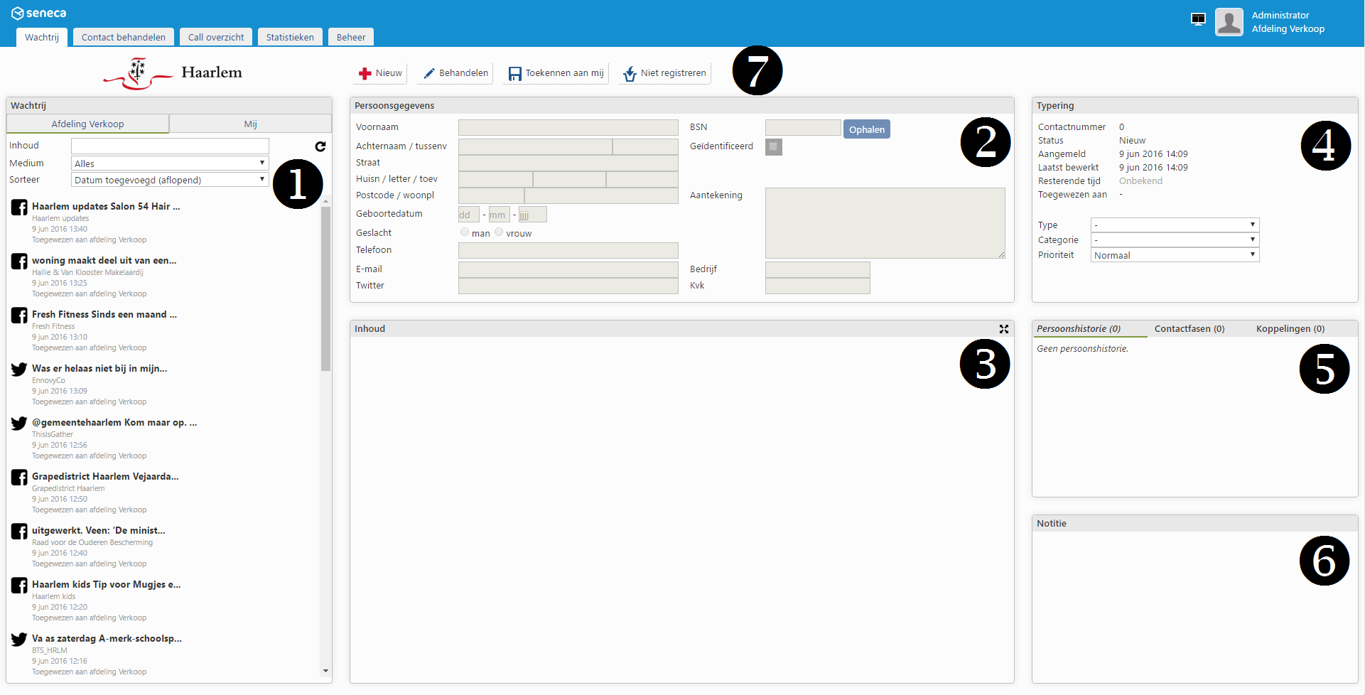Expand the Inhoud panel to fullscreen

click(1003, 329)
